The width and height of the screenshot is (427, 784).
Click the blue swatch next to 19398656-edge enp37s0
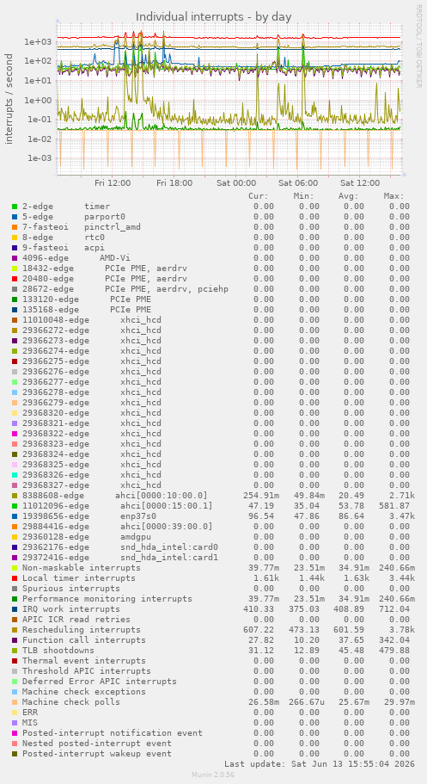pos(15,516)
